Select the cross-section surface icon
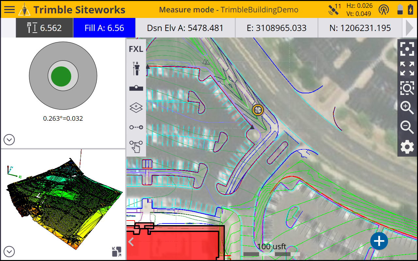The image size is (418, 261). [136, 88]
